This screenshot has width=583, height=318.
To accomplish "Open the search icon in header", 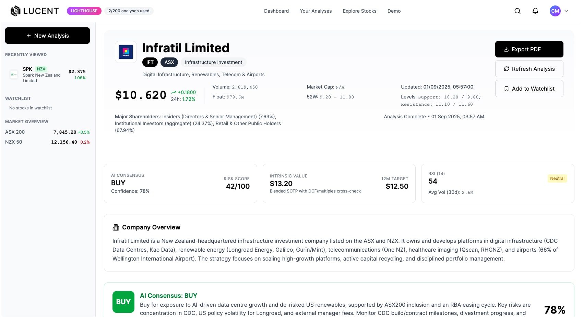I will pyautogui.click(x=517, y=11).
